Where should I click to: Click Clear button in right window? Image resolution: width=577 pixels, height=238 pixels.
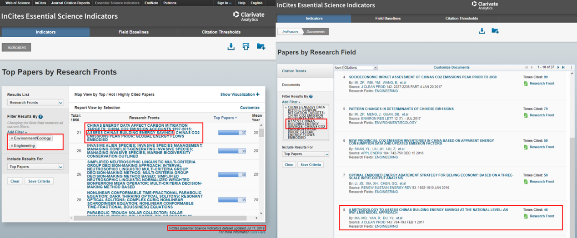click(289, 165)
